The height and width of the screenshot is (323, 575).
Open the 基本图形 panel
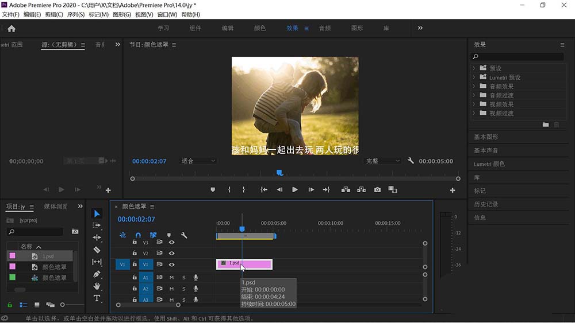(486, 137)
